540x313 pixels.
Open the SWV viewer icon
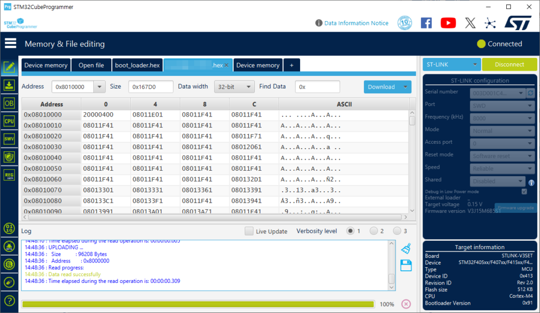[9, 139]
